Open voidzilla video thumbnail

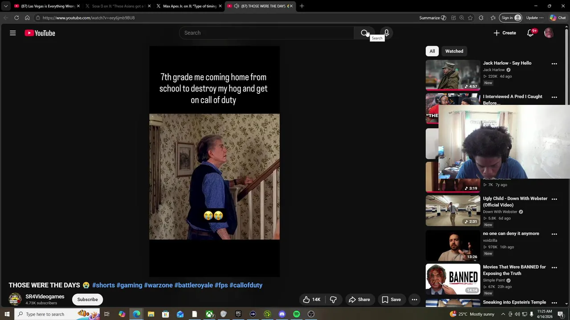[x=453, y=245]
